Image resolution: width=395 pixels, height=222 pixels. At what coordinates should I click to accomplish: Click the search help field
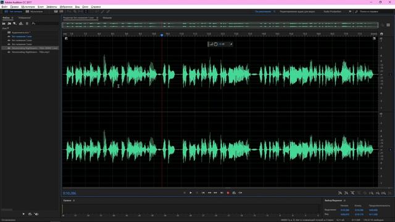369,12
